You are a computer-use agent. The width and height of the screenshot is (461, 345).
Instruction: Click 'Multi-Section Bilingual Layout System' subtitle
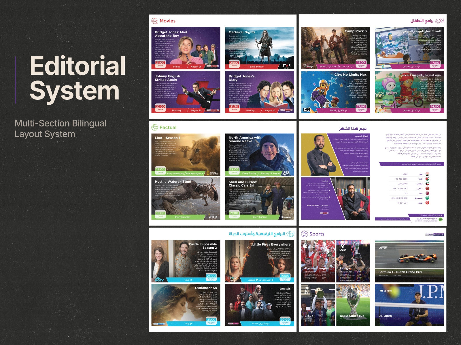pos(61,129)
